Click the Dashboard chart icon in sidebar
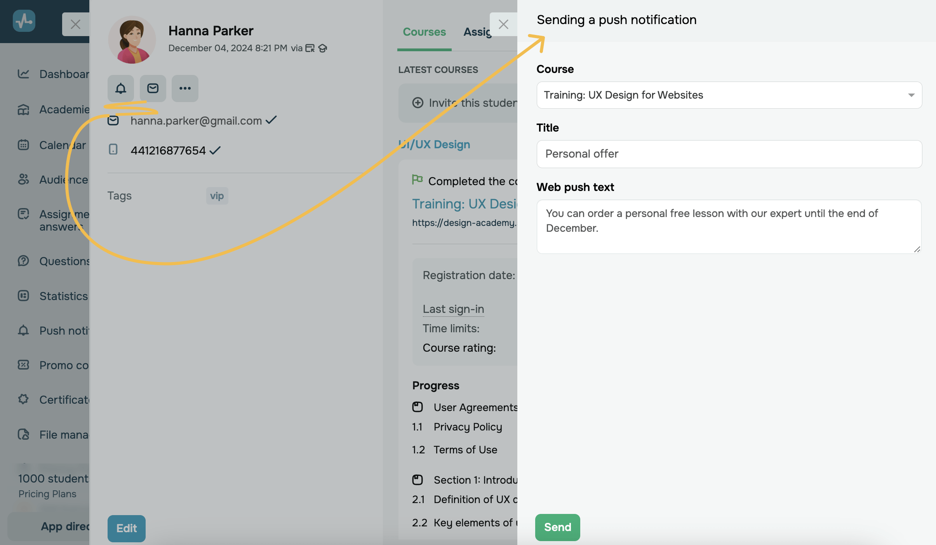 click(23, 74)
